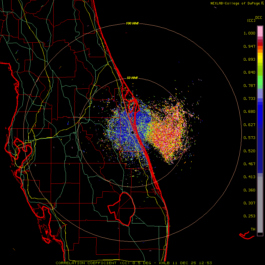Screen dimensions: 265x265
Task: Click the 0.307 scale value
Action: tap(249, 203)
